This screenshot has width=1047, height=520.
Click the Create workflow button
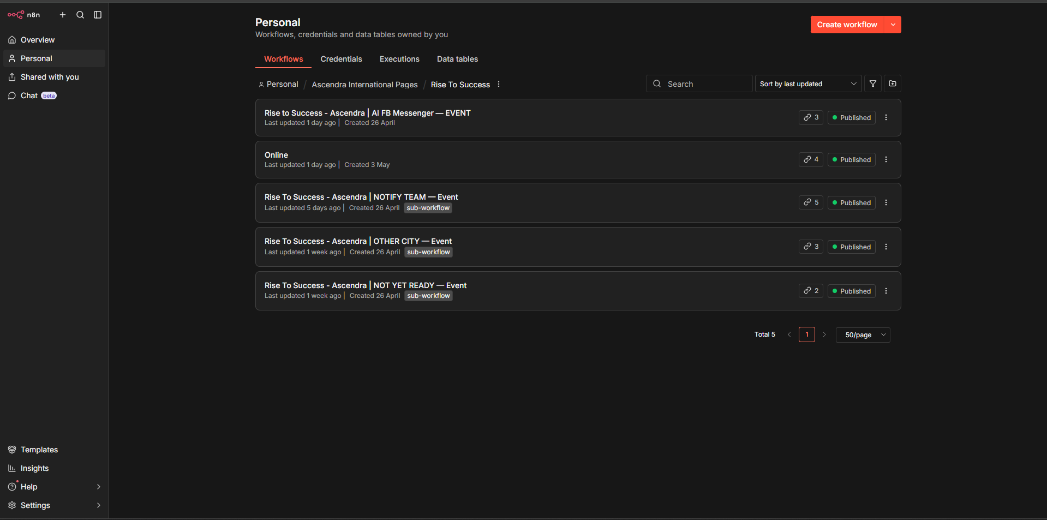pos(847,25)
